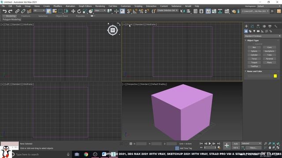Click the Redo arrow icon
Screen dimensions: 282x158
(x=11, y=11)
